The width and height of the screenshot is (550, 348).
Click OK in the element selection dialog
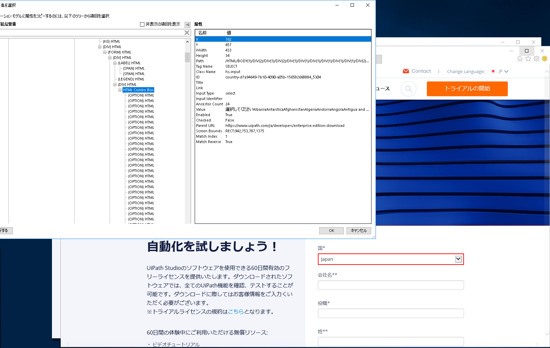[x=331, y=231]
